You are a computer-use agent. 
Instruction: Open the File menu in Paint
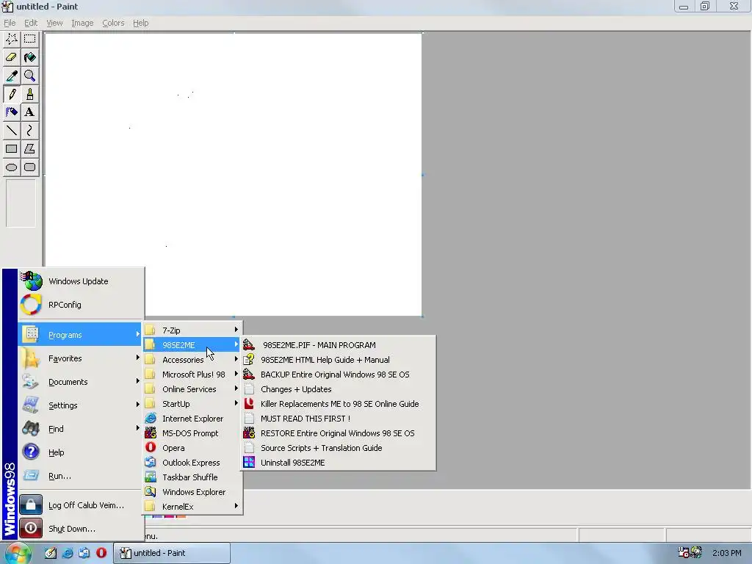pyautogui.click(x=10, y=23)
